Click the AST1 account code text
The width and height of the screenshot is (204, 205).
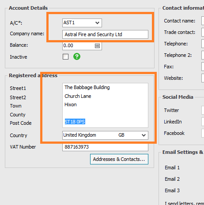click(69, 22)
